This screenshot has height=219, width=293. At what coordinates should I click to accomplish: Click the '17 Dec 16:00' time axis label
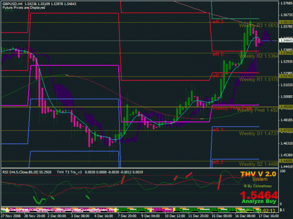(269, 216)
